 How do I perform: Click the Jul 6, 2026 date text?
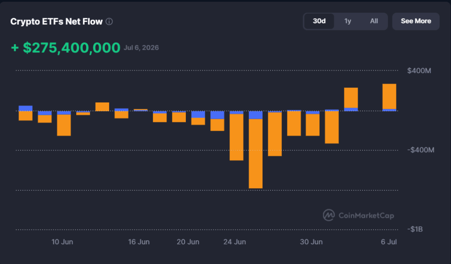pos(141,48)
